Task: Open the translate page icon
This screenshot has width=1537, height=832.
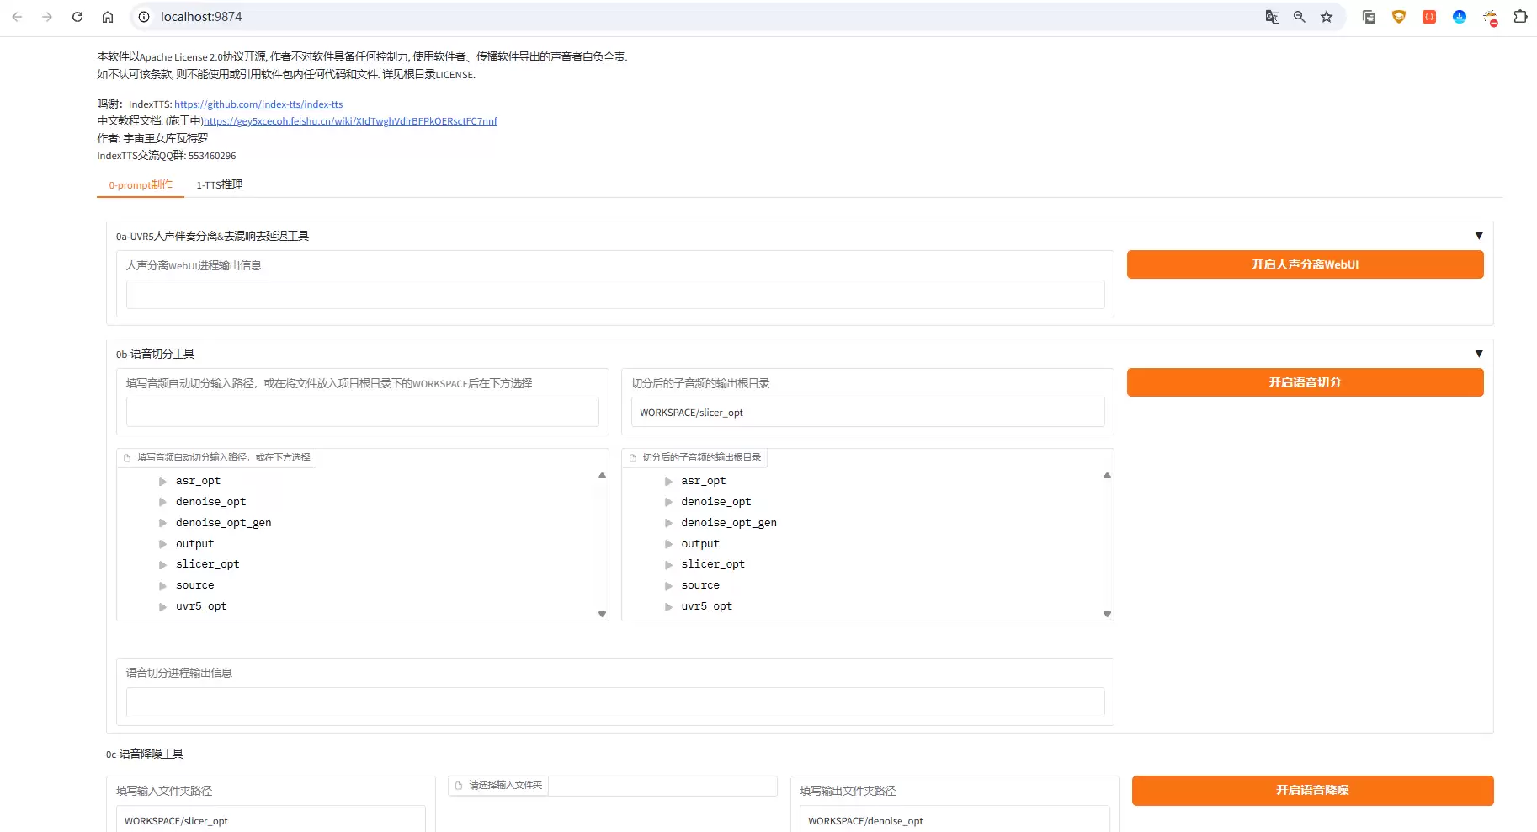Action: (x=1273, y=17)
